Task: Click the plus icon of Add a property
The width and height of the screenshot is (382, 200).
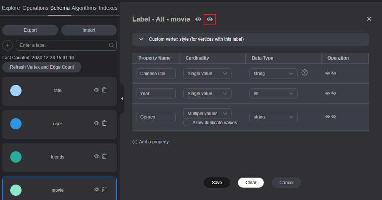Action: (135, 142)
